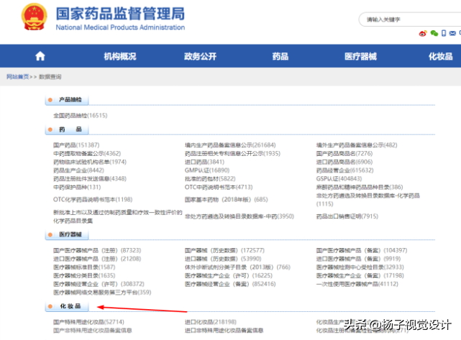Image resolution: width=461 pixels, height=340 pixels.
Task: Open 体外诊断试剂分类子目录（2013版）(766) link
Action: tap(237, 267)
